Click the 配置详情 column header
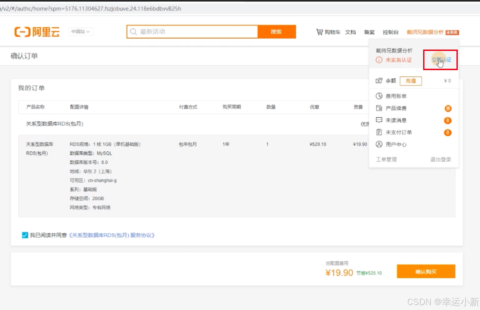The width and height of the screenshot is (480, 310). tap(79, 107)
